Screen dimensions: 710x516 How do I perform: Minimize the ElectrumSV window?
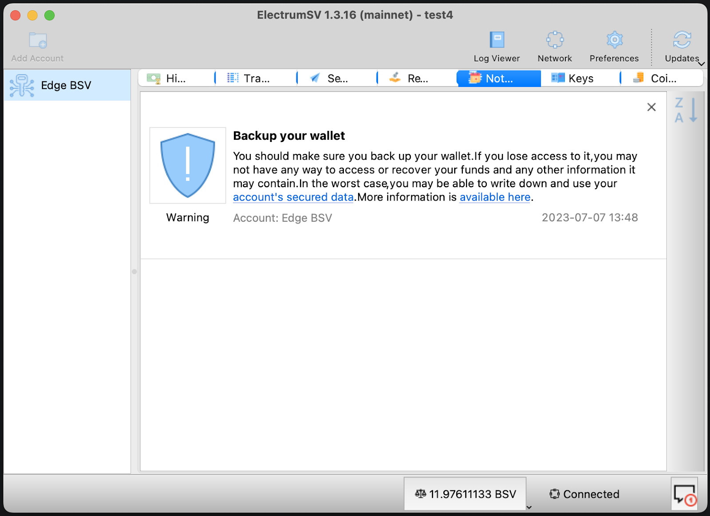tap(32, 15)
